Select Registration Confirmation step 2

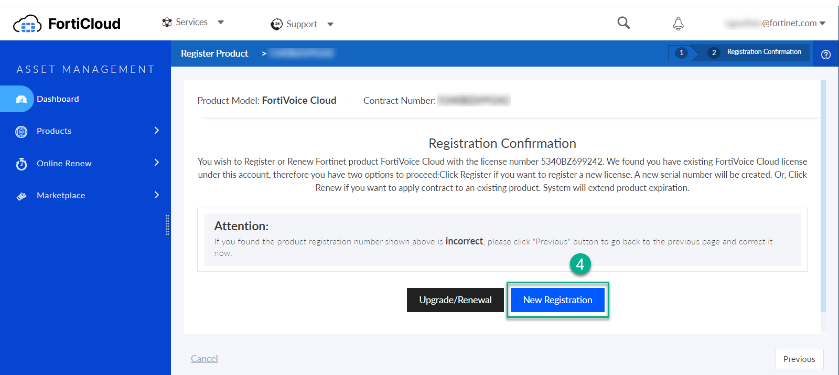(x=756, y=52)
